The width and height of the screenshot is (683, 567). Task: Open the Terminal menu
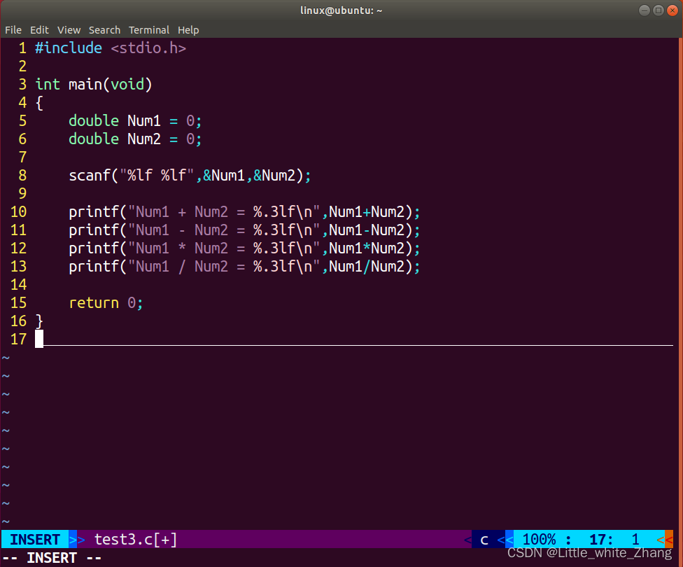pyautogui.click(x=149, y=30)
